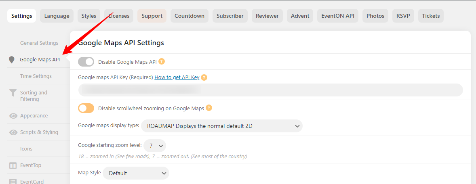Switch to the Licenses tab
Viewport: 476px width, 184px height.
tap(119, 16)
